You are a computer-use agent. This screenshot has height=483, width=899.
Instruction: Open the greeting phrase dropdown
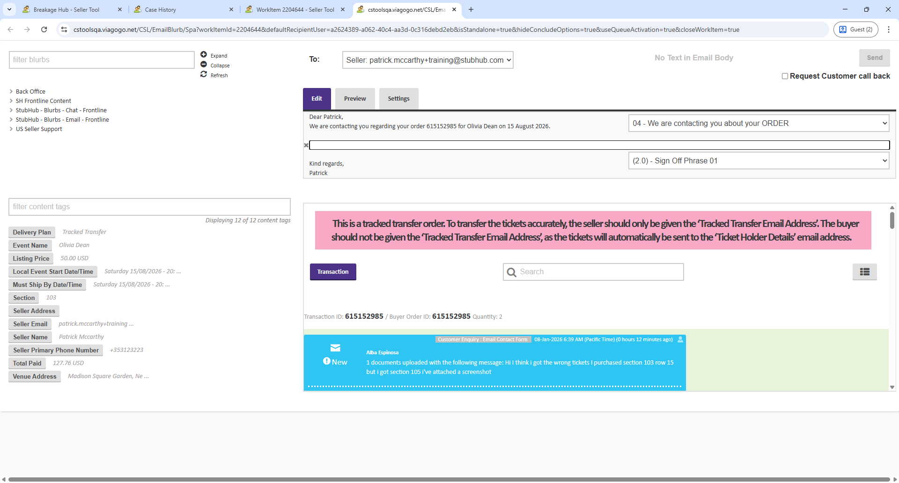pyautogui.click(x=758, y=124)
